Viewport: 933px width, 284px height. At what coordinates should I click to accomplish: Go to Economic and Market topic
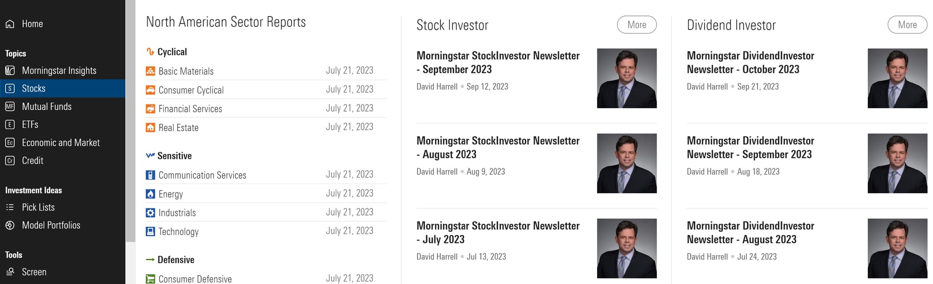61,143
